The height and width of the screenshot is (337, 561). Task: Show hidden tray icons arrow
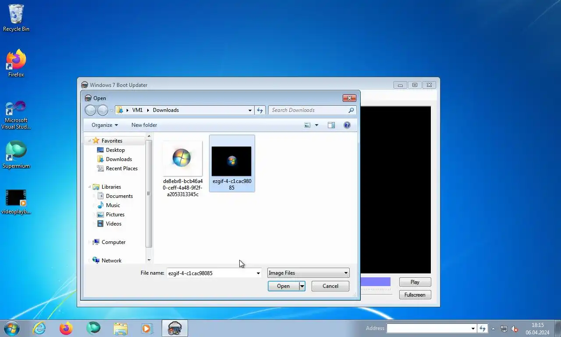pos(494,328)
